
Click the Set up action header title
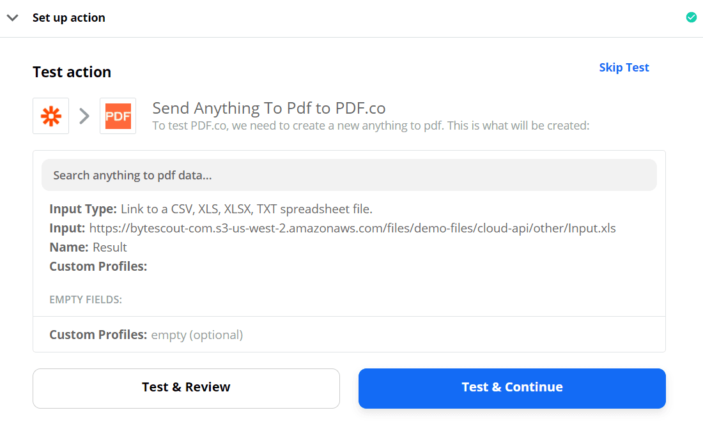(x=69, y=18)
